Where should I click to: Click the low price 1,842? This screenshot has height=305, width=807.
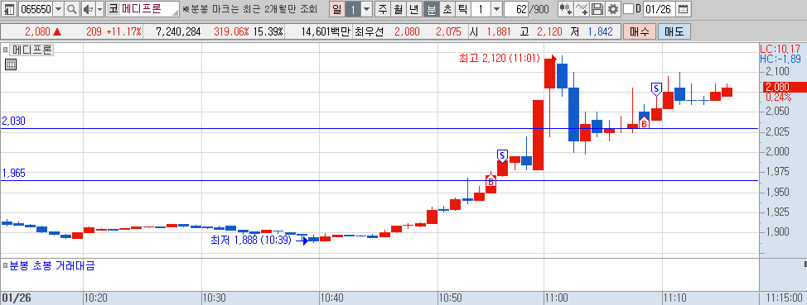click(600, 32)
